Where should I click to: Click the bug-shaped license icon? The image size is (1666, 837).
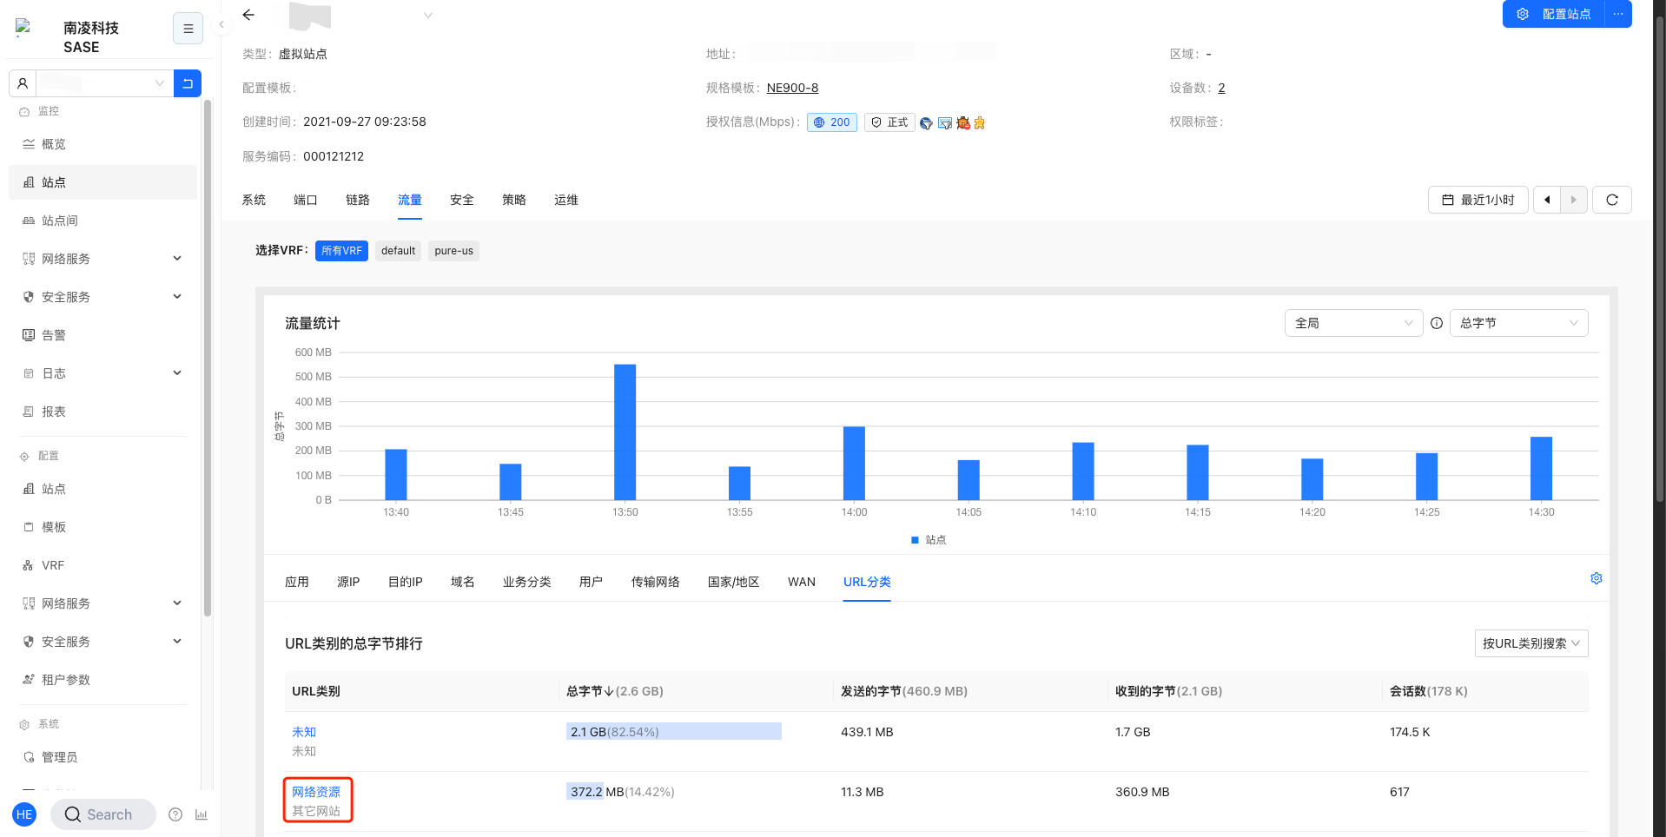[962, 123]
